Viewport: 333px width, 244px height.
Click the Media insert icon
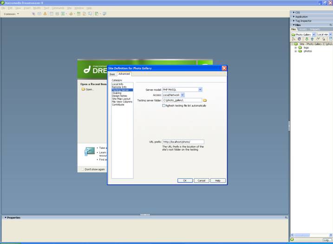pyautogui.click(x=71, y=14)
